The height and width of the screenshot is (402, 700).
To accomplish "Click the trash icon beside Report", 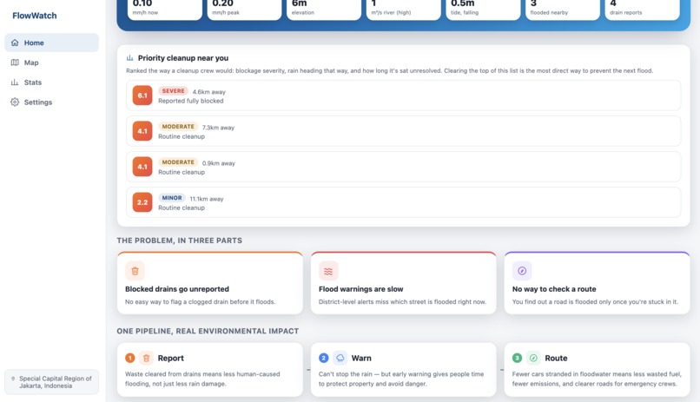I will 146,358.
